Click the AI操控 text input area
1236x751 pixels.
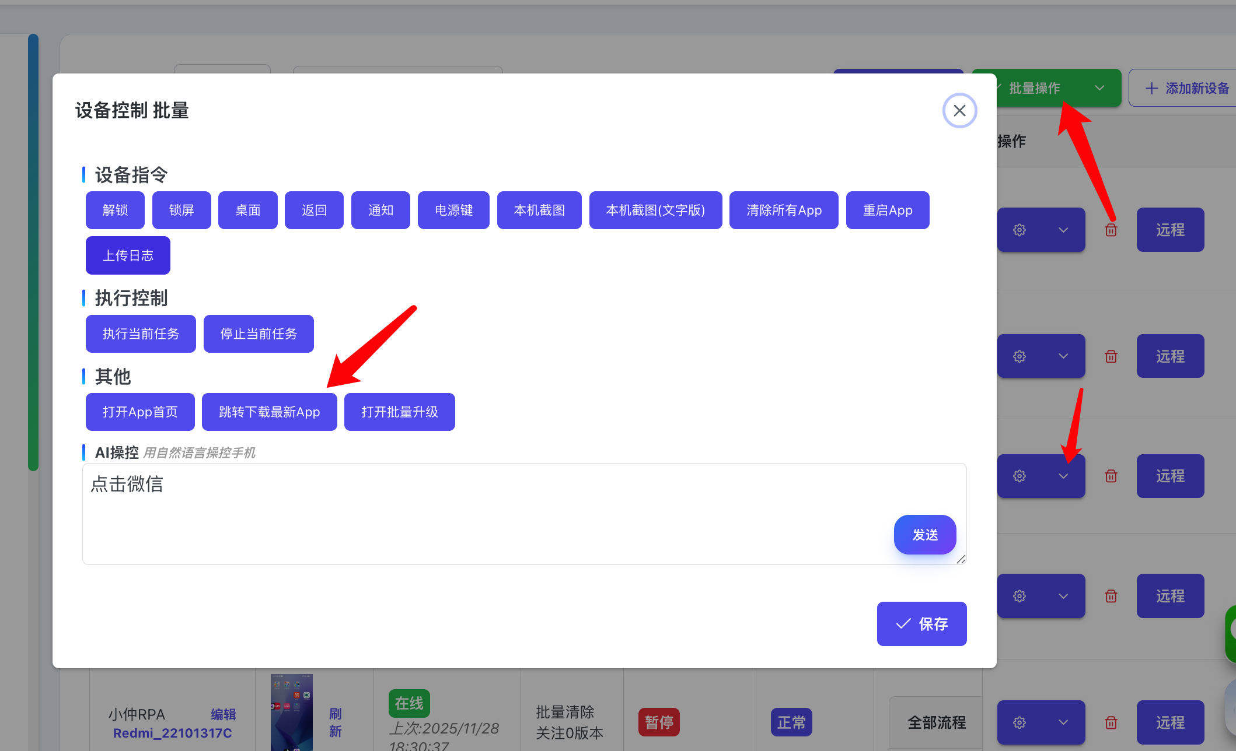[x=467, y=513]
